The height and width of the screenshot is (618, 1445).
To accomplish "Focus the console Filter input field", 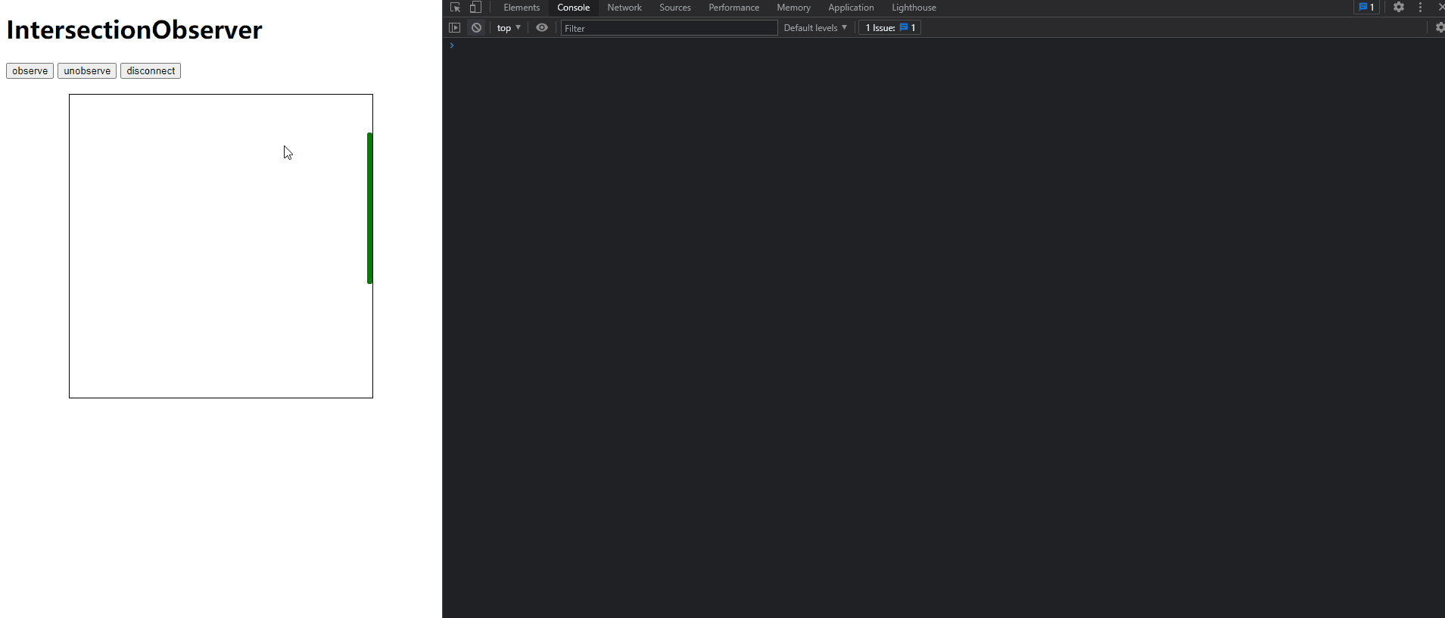I will (x=669, y=28).
